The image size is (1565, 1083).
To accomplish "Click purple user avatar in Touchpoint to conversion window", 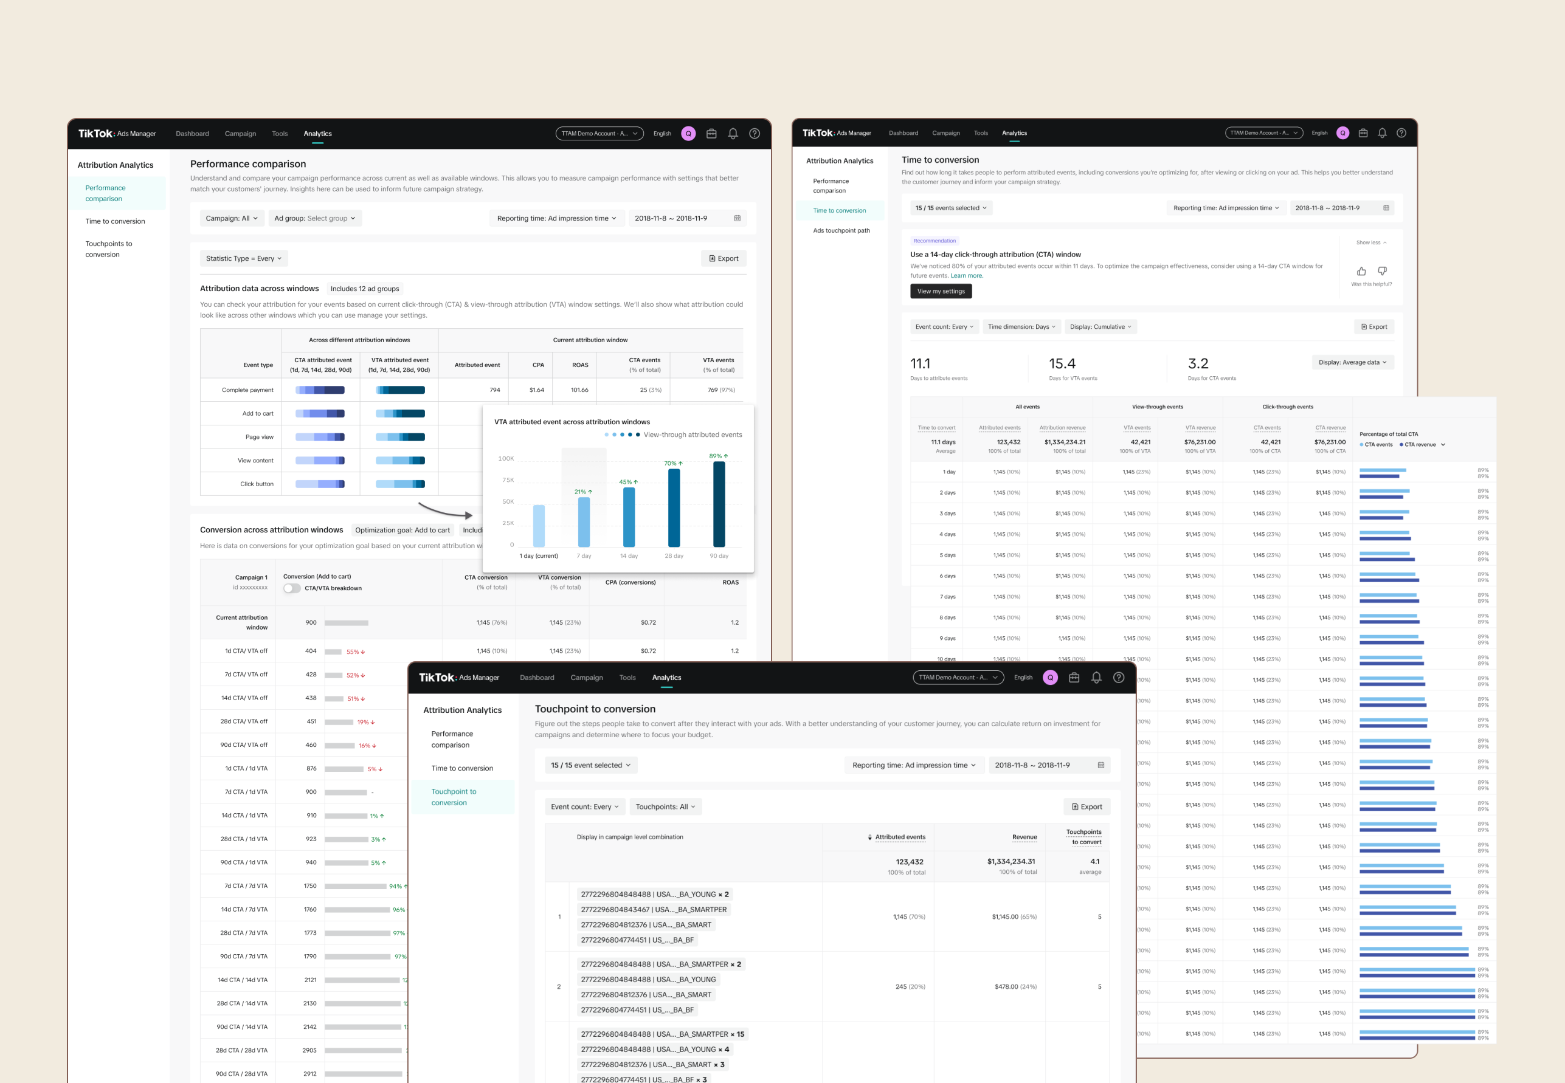I will tap(1050, 677).
